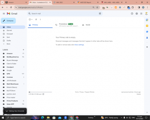
Task: Open Google account profile picture
Action: click(x=146, y=13)
